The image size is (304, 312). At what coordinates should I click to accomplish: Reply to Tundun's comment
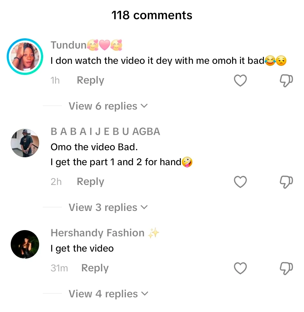pyautogui.click(x=90, y=80)
